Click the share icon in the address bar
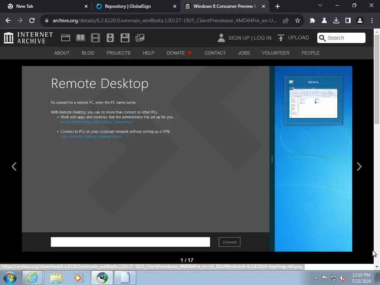 pos(286,21)
